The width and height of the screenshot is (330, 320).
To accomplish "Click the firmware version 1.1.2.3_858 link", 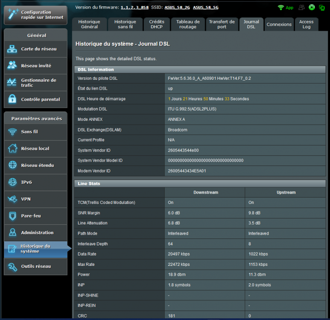I will point(134,8).
